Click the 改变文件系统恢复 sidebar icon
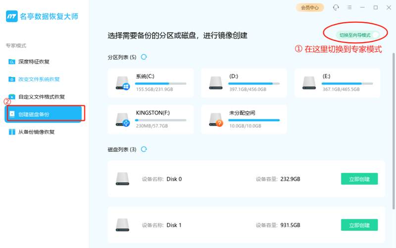 click(x=11, y=80)
